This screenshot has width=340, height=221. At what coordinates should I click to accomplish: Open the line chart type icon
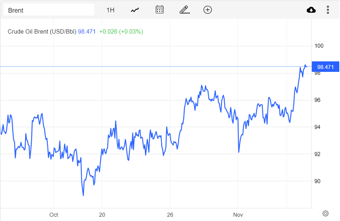(x=135, y=10)
